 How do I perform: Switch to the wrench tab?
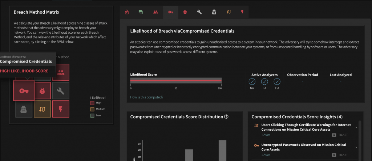(199, 12)
